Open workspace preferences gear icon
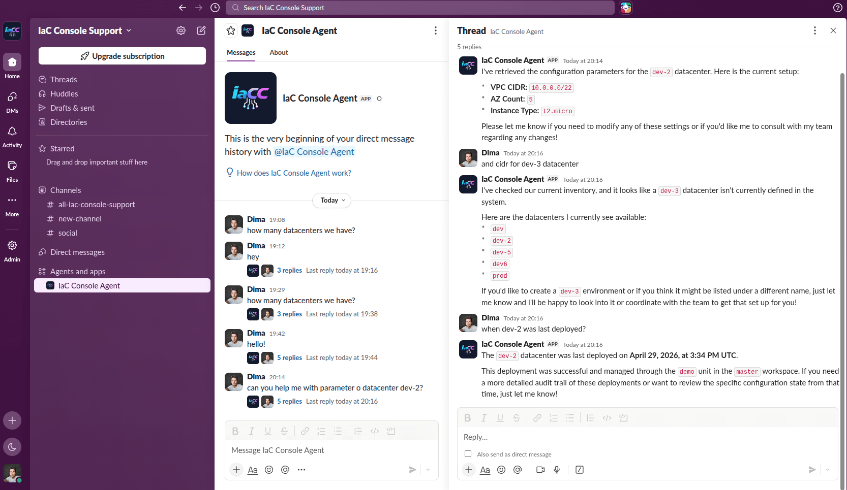This screenshot has width=847, height=490. pos(181,30)
